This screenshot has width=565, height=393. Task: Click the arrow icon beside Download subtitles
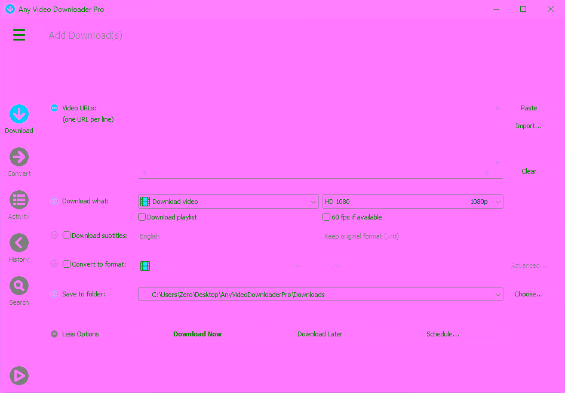click(54, 236)
